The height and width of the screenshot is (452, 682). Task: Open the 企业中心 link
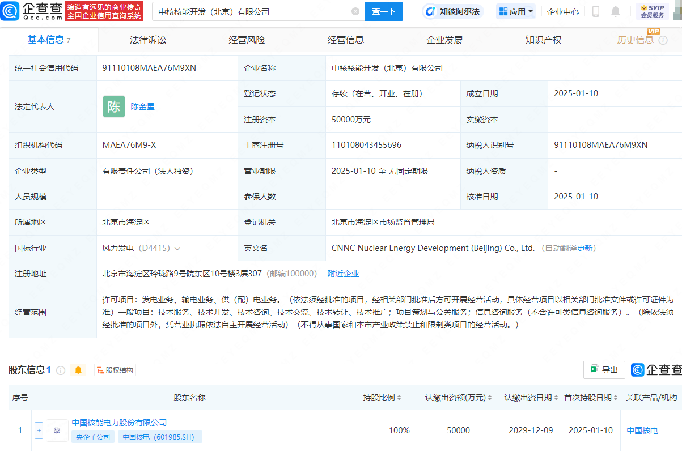pos(563,11)
